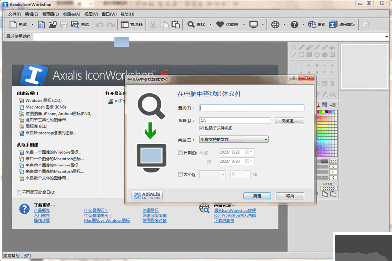This screenshot has width=392, height=261.
Task: Click the New (新建) toolbar icon
Action: coord(13,24)
